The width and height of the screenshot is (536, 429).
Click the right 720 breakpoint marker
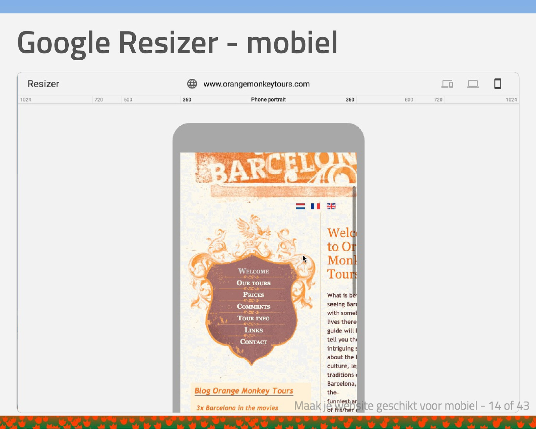438,100
